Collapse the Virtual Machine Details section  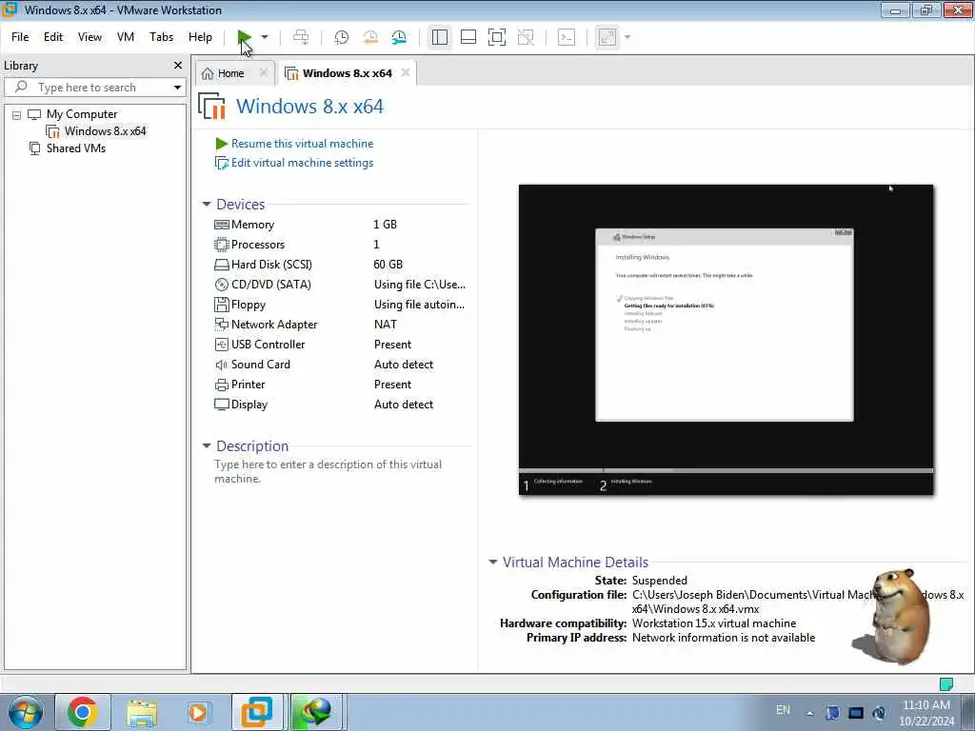pos(493,562)
